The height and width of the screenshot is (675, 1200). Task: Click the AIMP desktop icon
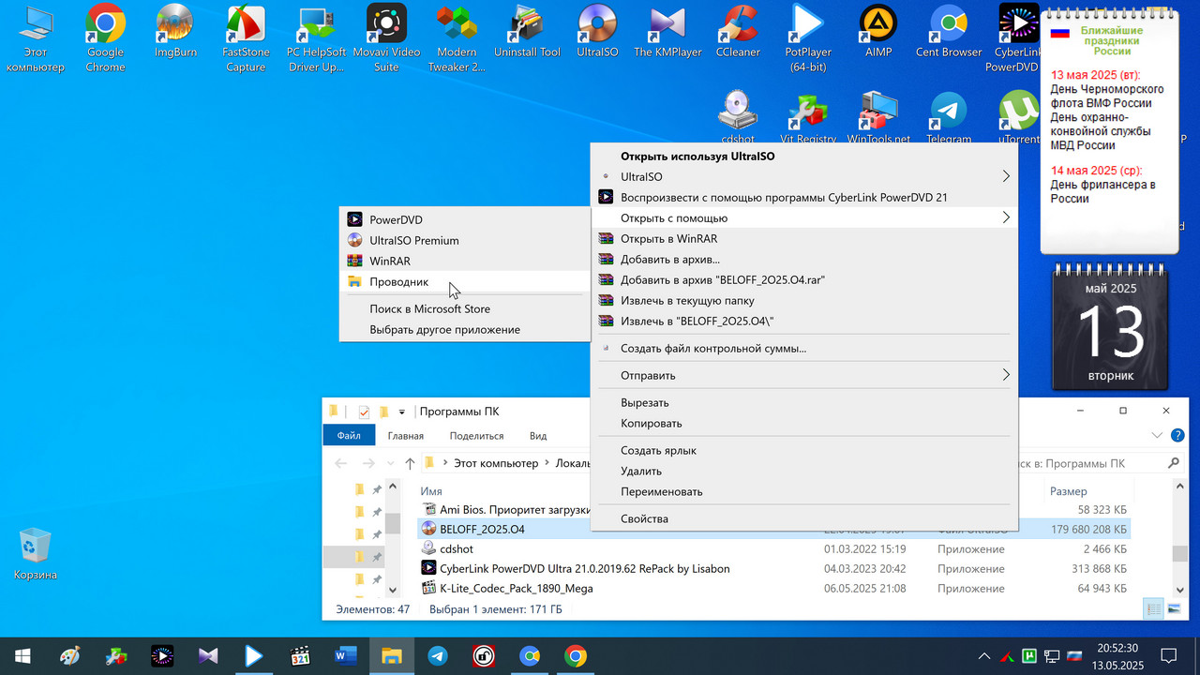point(878,30)
